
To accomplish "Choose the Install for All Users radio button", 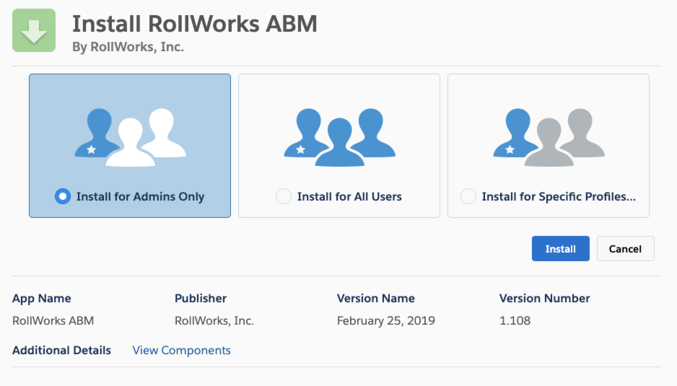I will 283,196.
